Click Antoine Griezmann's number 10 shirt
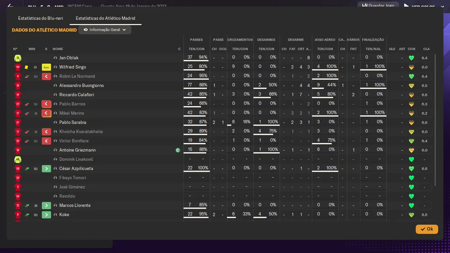This screenshot has height=253, width=450. point(18,150)
